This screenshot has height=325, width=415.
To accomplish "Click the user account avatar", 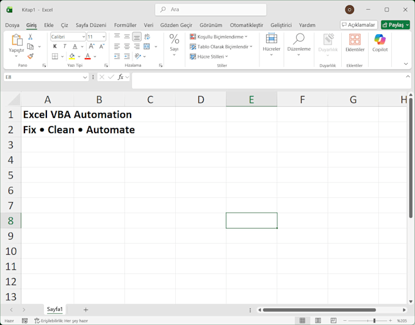I will [350, 10].
